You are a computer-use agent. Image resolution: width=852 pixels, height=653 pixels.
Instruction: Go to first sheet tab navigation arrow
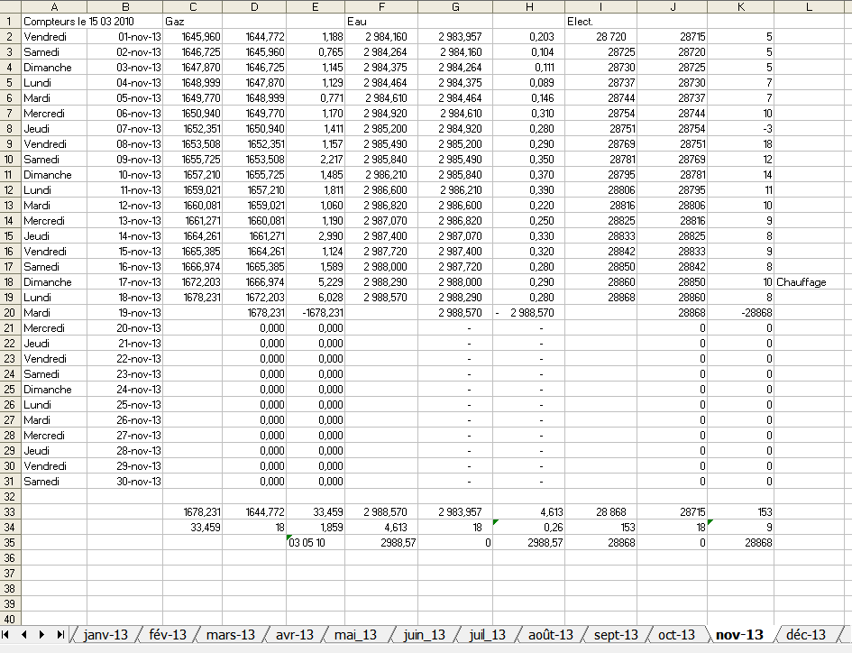tap(6, 635)
